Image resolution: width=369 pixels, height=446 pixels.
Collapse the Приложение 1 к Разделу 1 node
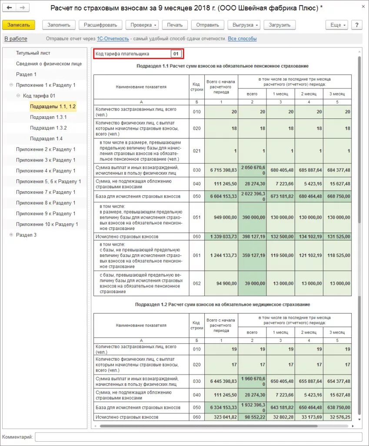11,85
